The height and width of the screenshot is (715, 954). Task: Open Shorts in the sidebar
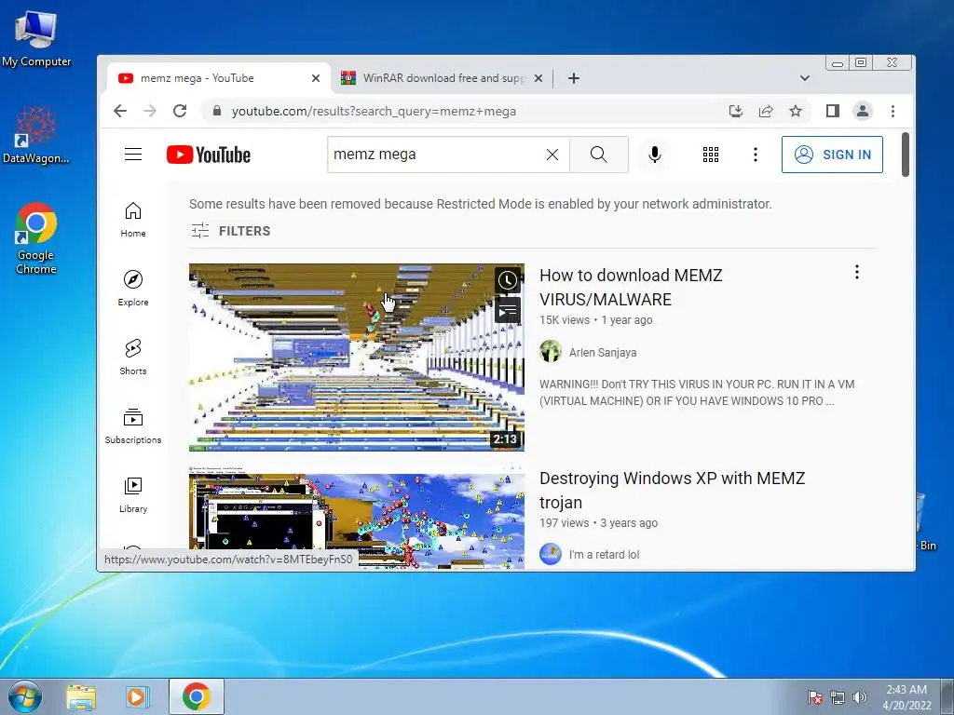point(133,357)
